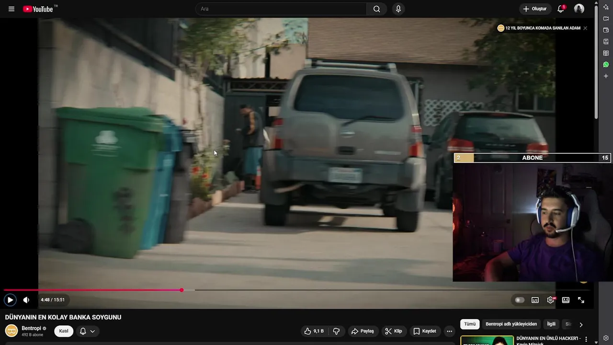613x345 pixels.
Task: Open the Bentropi channel name link
Action: click(x=31, y=328)
